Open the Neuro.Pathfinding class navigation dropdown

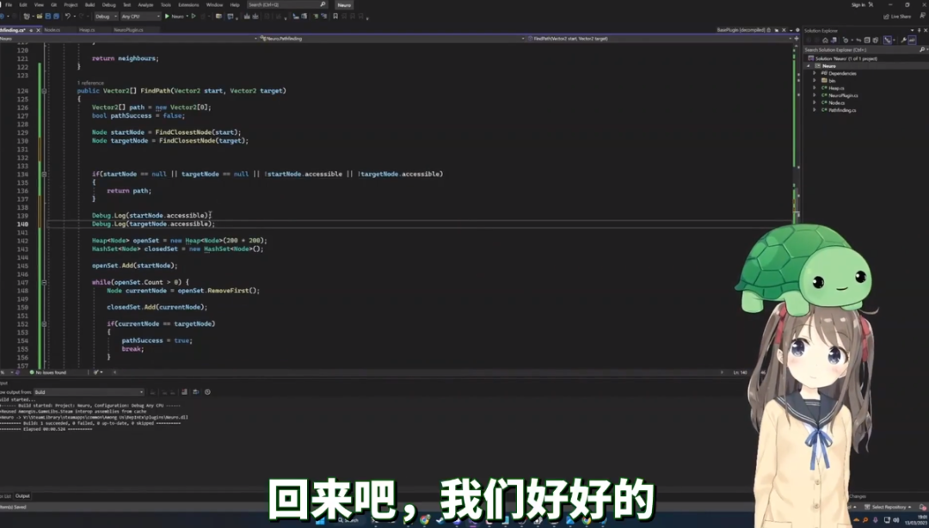[391, 39]
